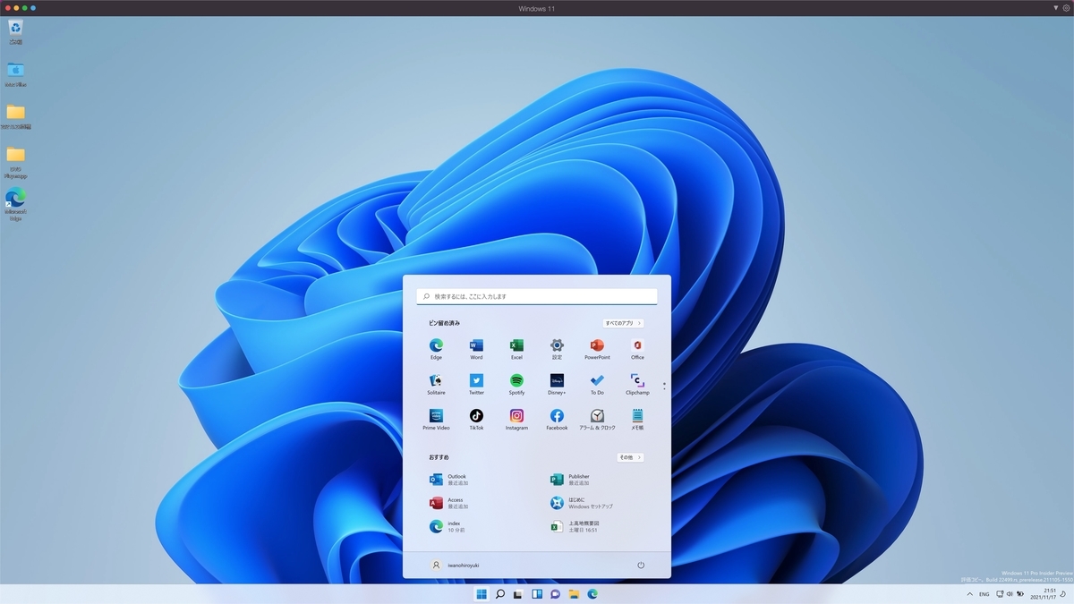1074x604 pixels.
Task: Open the Recycle Bin desktop icon
Action: (15, 32)
